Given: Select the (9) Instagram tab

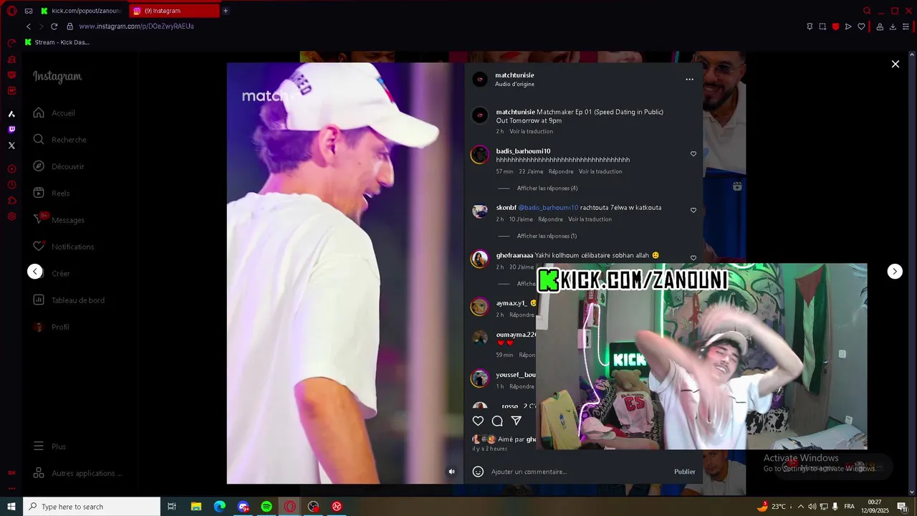Looking at the screenshot, I should tap(174, 11).
